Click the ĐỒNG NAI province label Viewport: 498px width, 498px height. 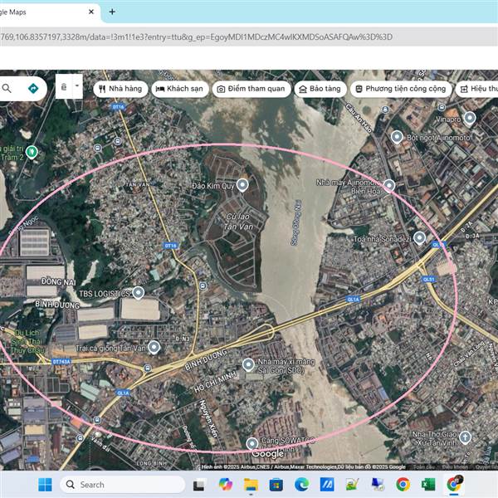[58, 281]
